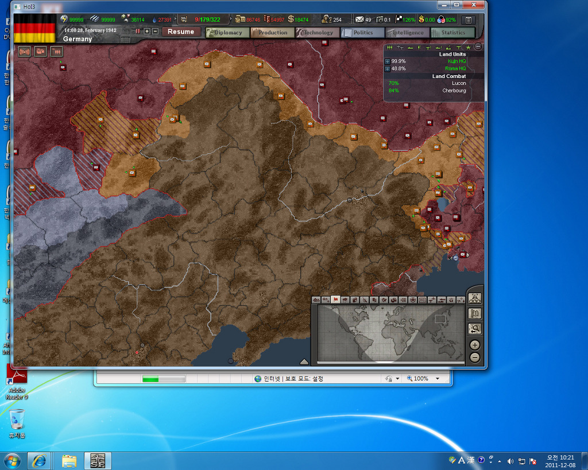This screenshot has width=588, height=470.
Task: Expand the Kuln HQ entry in Land Units
Action: tap(388, 61)
